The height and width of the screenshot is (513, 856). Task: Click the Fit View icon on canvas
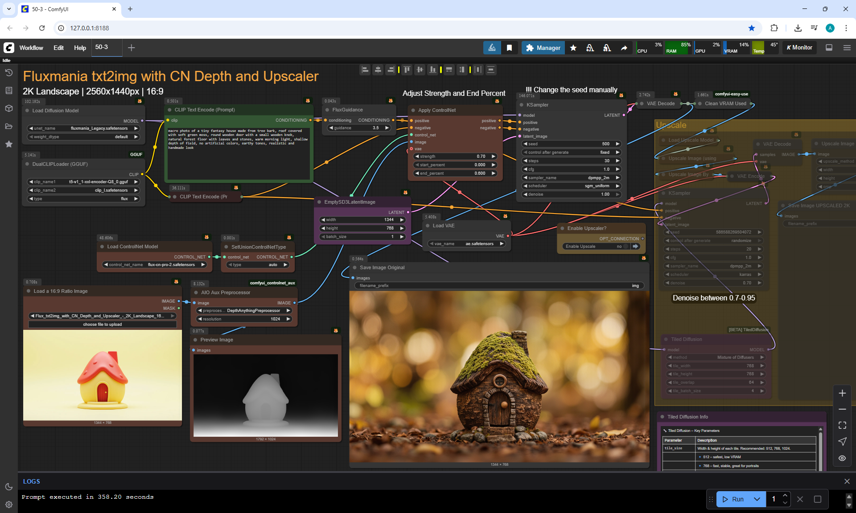(x=842, y=425)
